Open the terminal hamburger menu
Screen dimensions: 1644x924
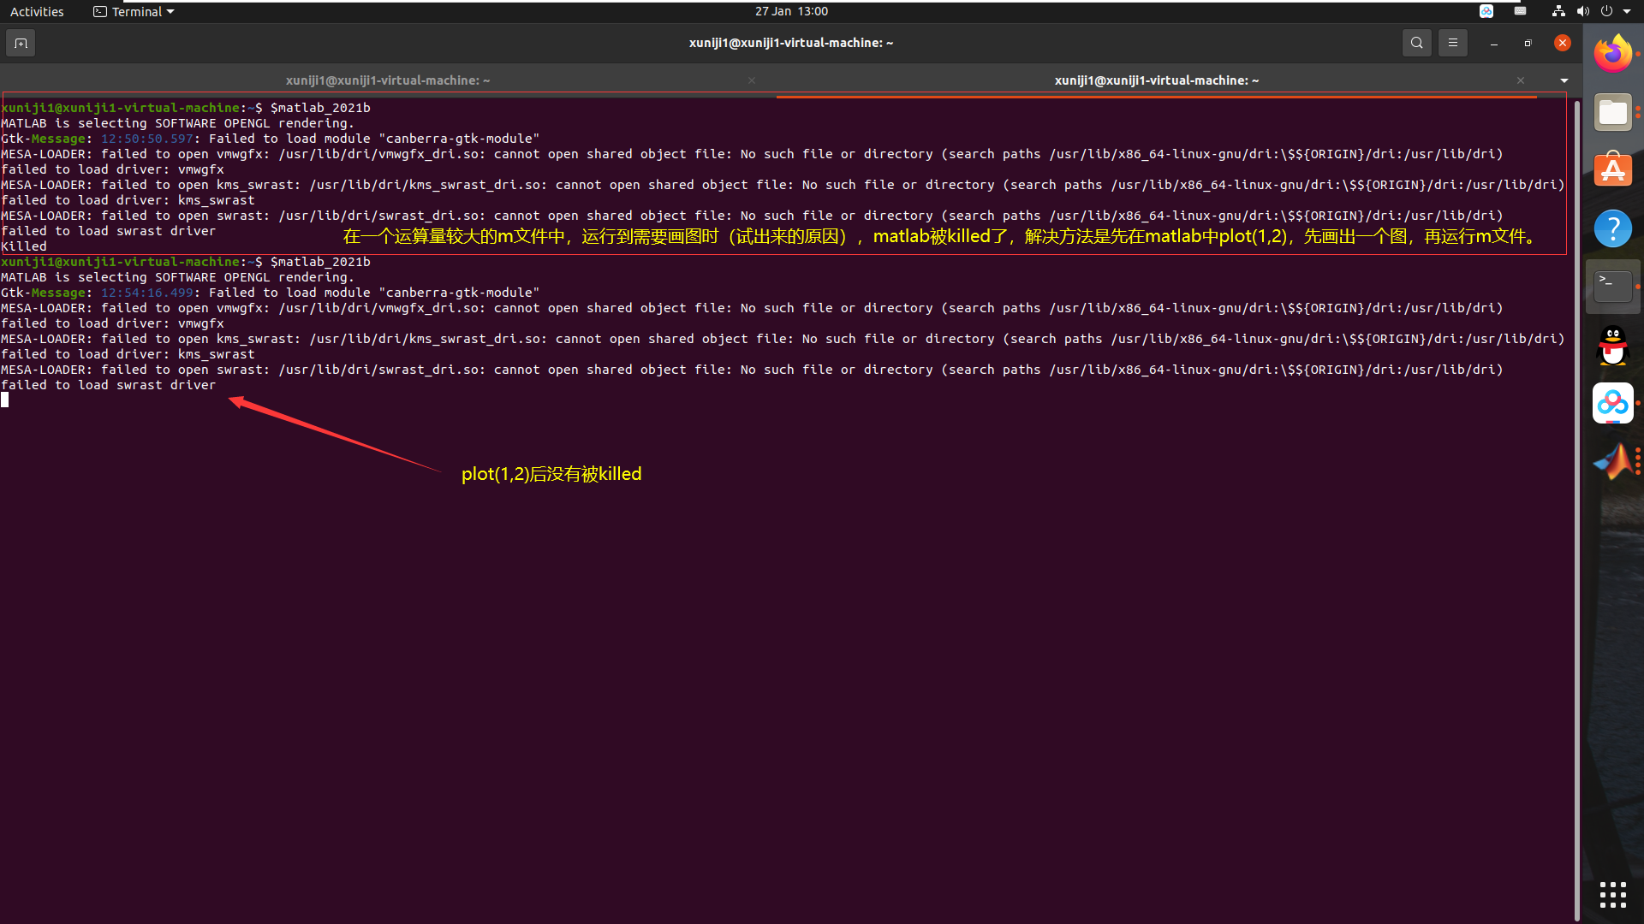pos(1453,43)
